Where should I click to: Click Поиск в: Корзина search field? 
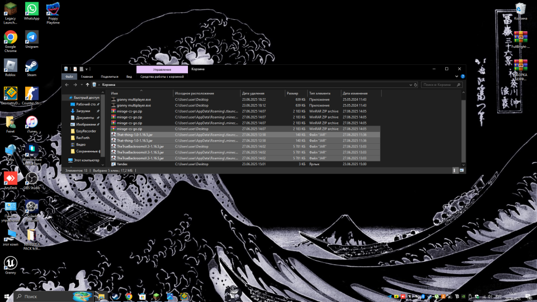click(x=442, y=85)
